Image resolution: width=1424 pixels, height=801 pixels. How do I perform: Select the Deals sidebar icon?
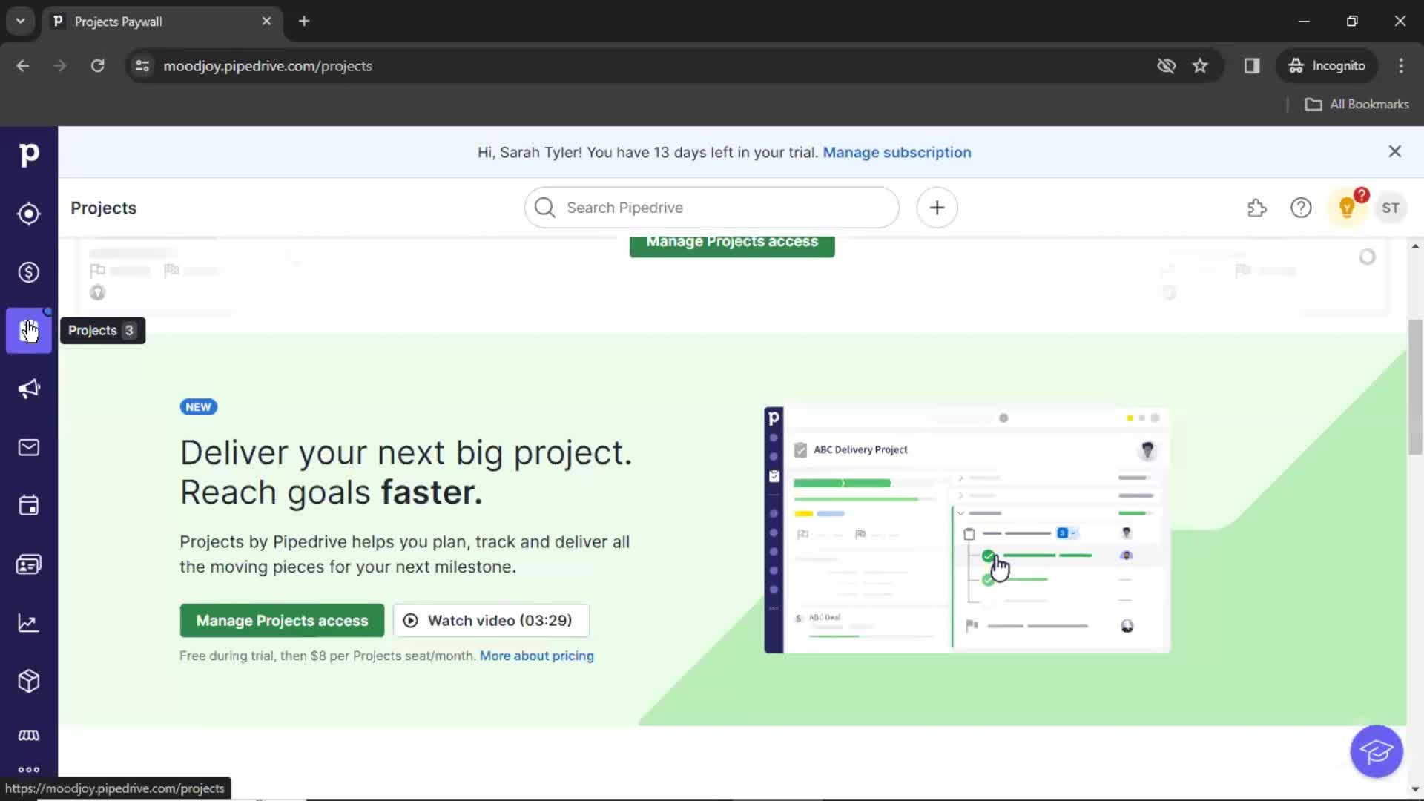click(28, 271)
